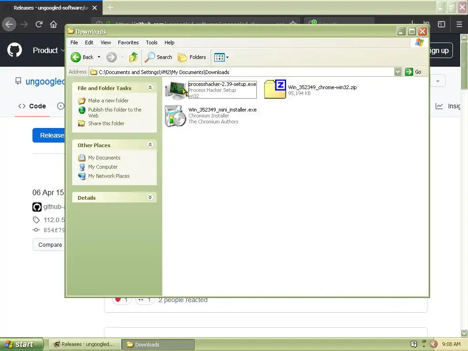Click the browser home icon
The height and width of the screenshot is (351, 468).
[x=53, y=24]
